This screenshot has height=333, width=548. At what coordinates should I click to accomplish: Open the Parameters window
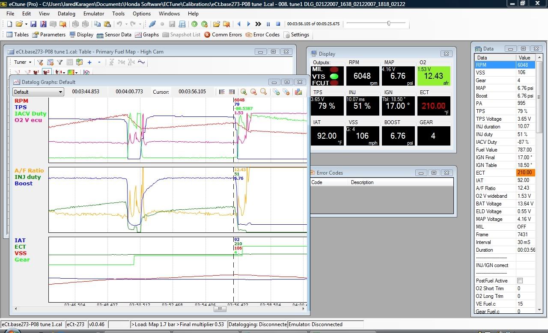49,35
